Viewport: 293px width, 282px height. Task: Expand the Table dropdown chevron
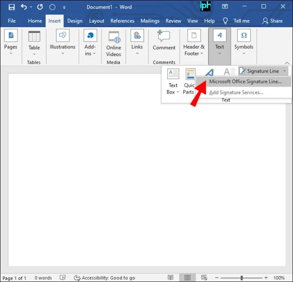click(34, 54)
